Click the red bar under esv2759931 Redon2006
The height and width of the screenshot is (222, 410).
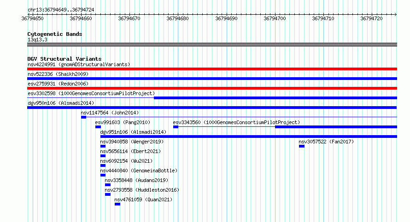pyautogui.click(x=212, y=88)
